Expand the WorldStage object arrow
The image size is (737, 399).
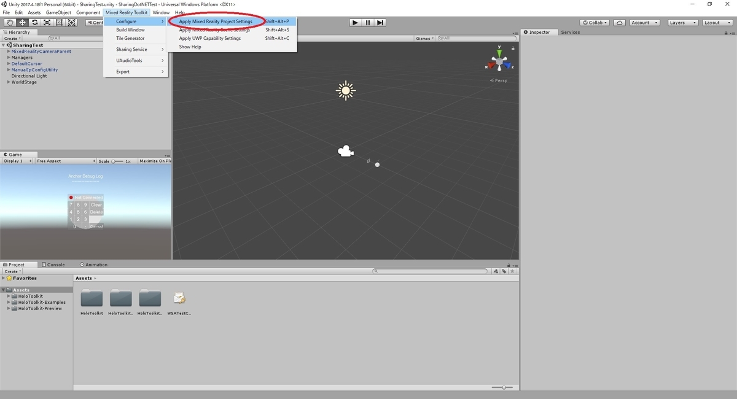click(x=9, y=82)
